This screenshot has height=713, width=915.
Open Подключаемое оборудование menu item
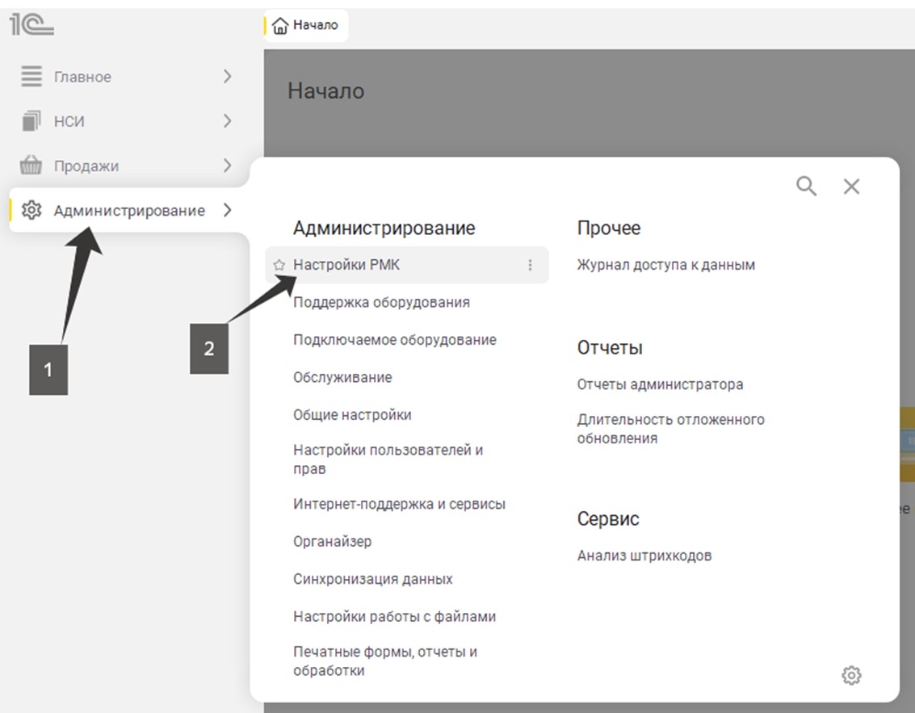click(394, 340)
